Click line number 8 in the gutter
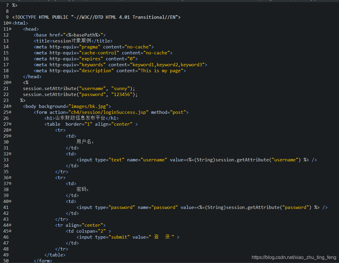This screenshot has width=339, height=263. tap(7, 11)
